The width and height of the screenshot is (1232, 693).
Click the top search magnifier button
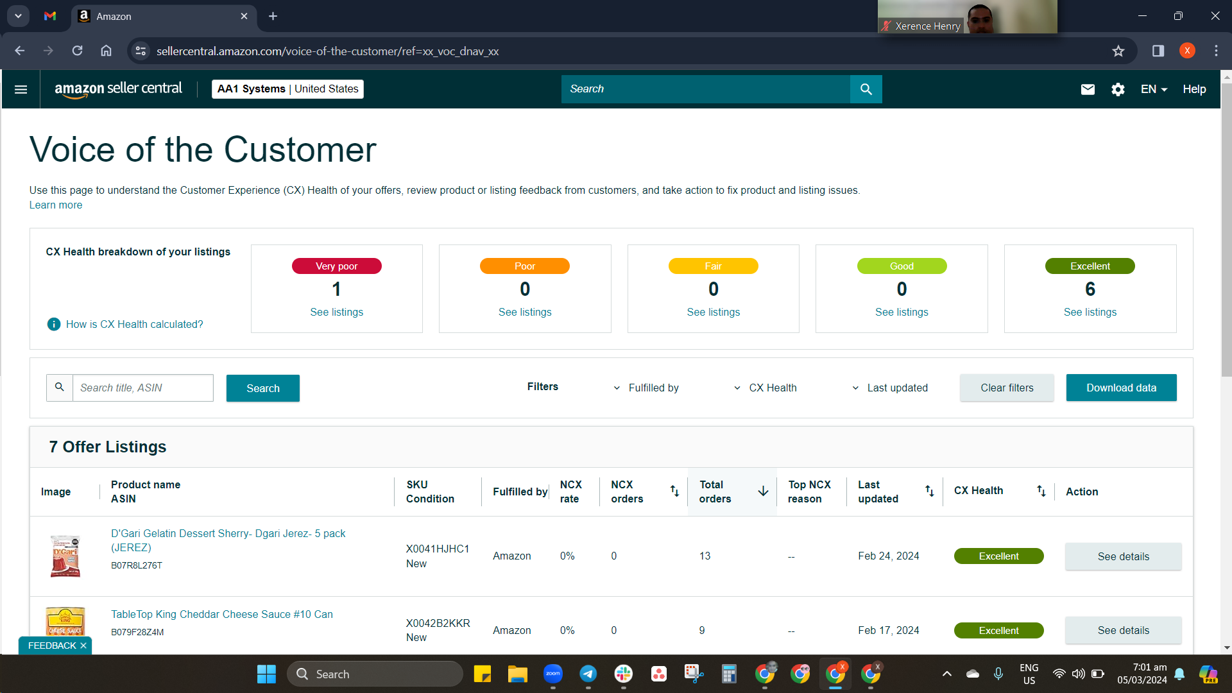point(866,89)
